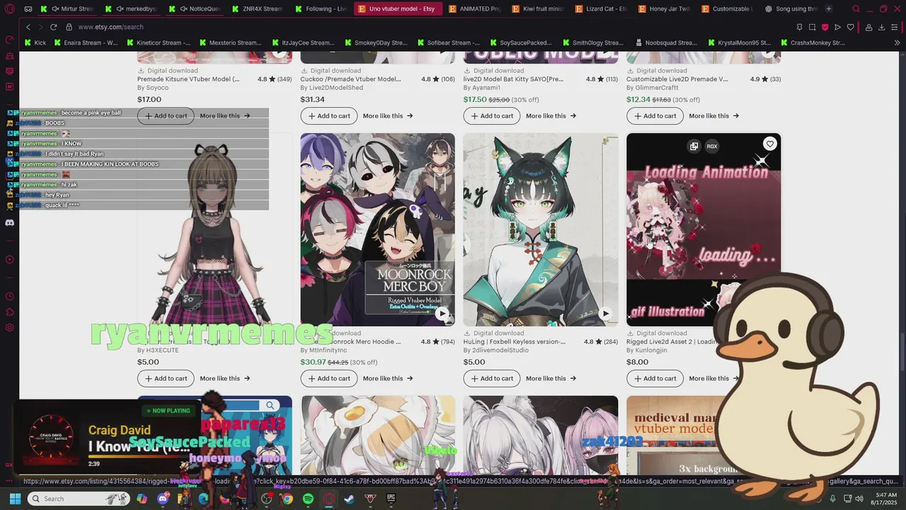Screen dimensions: 906x510
Task: Add the $31.34 Cuckoo model to cart
Action: (328, 115)
